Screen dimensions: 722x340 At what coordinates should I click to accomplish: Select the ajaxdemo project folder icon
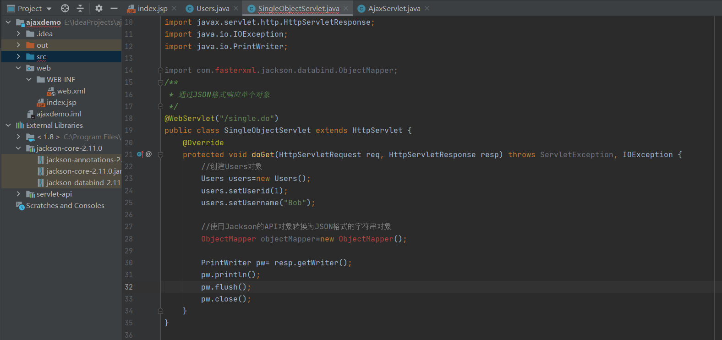(20, 22)
